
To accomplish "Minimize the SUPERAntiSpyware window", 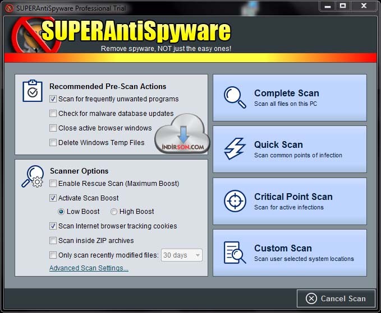I will click(328, 6).
